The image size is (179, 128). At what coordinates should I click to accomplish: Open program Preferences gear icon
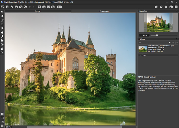click(x=166, y=7)
